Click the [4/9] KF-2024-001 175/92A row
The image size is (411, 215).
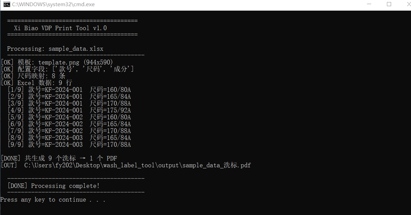pos(69,110)
